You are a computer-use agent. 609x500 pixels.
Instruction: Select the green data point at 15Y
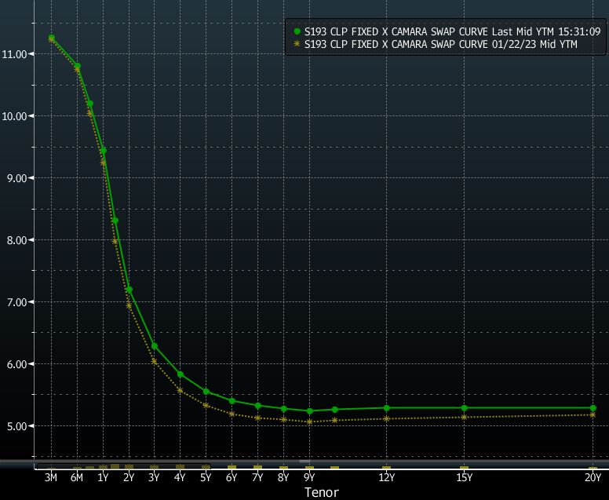tap(464, 408)
